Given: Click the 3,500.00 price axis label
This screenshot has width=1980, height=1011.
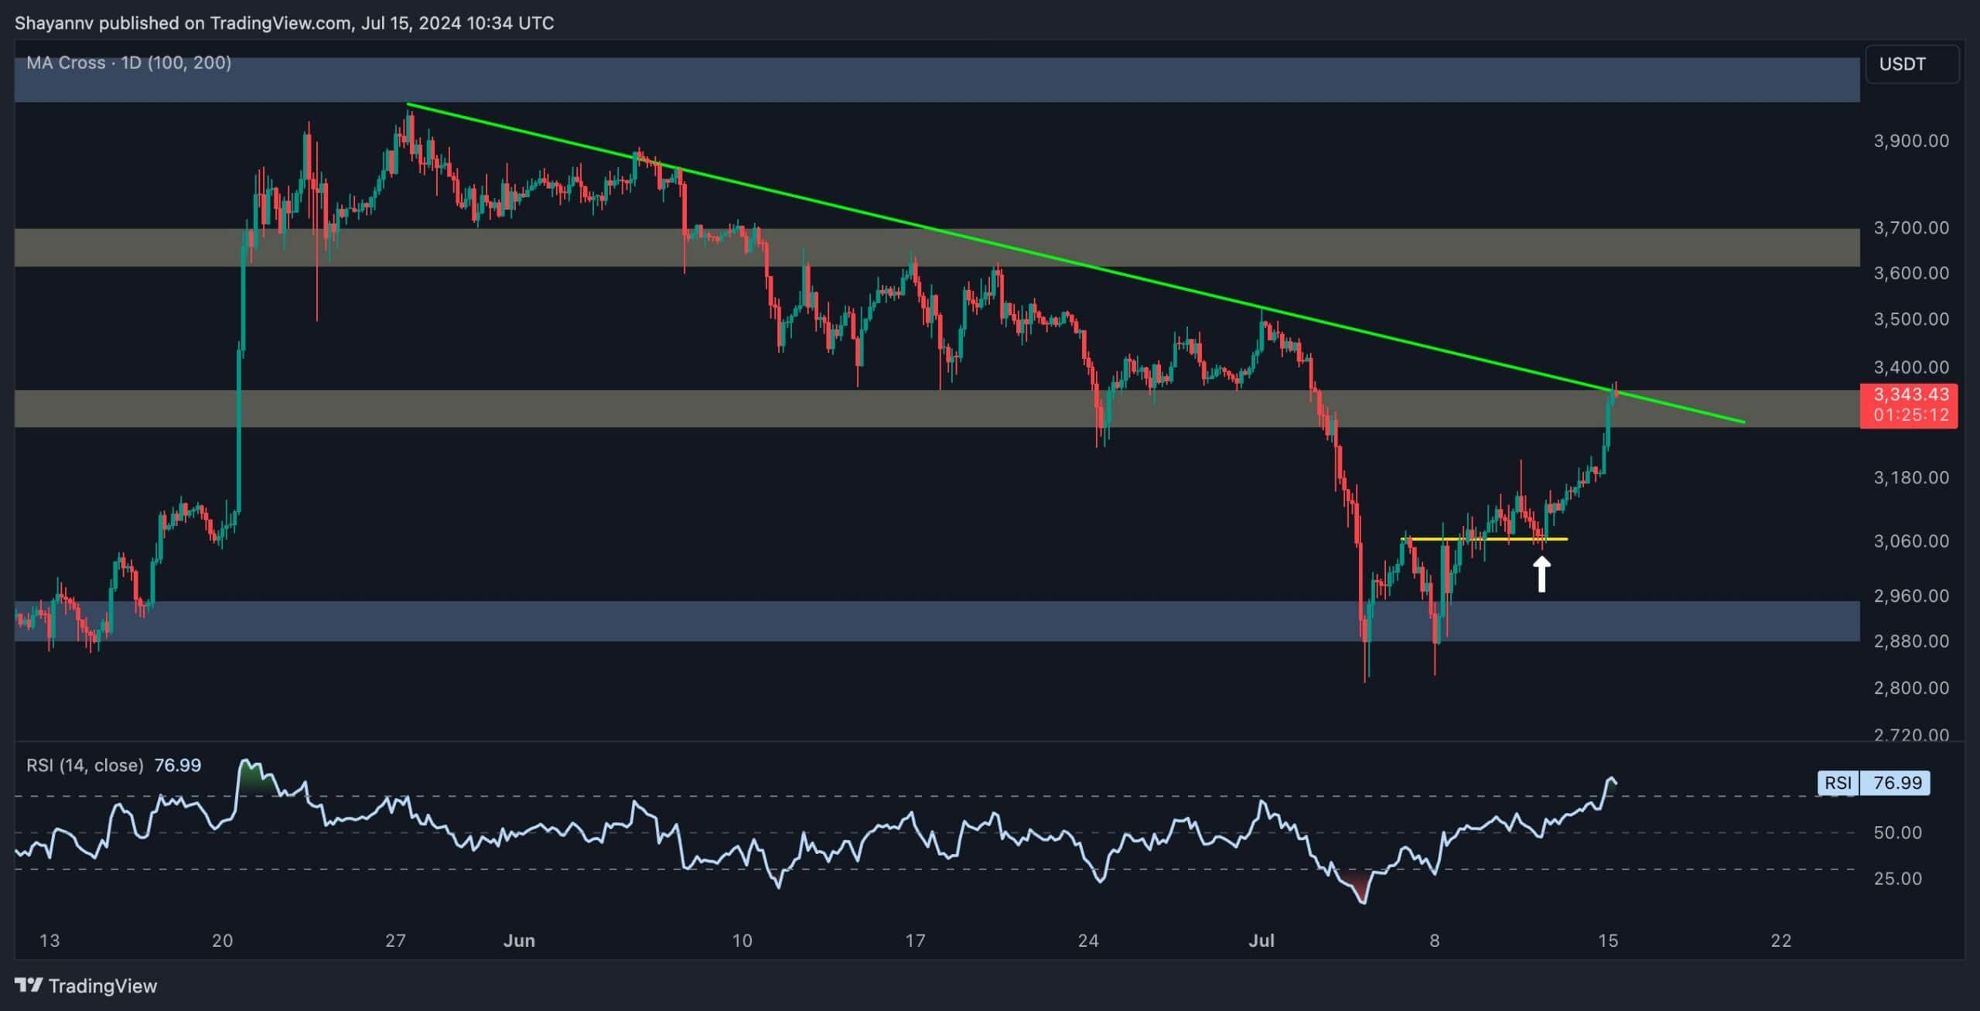Looking at the screenshot, I should tap(1911, 319).
